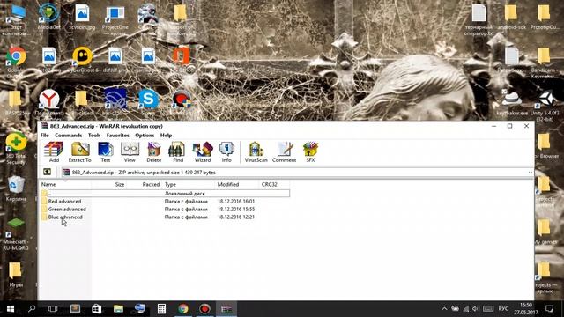Select the Minecraft RU-M.ORG desktop icon

(x=16, y=233)
